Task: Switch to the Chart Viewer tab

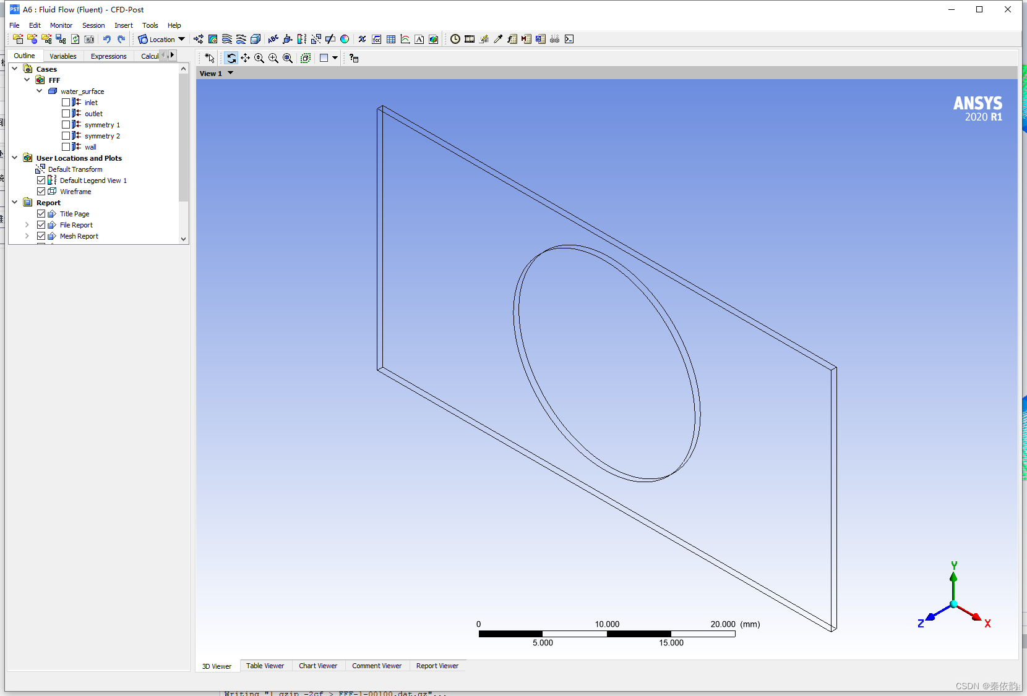Action: point(318,666)
